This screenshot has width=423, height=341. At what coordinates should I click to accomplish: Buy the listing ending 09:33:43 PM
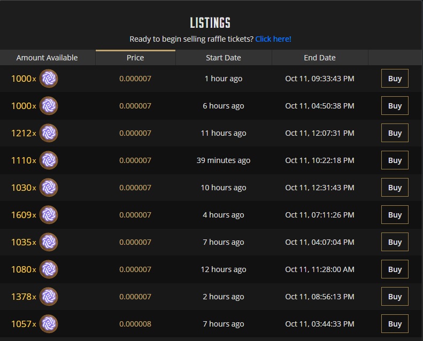tap(395, 79)
